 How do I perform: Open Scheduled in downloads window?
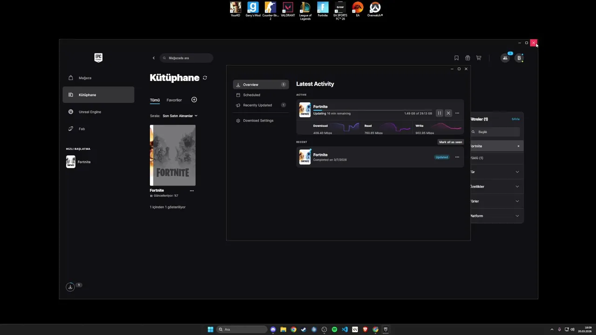(x=261, y=95)
